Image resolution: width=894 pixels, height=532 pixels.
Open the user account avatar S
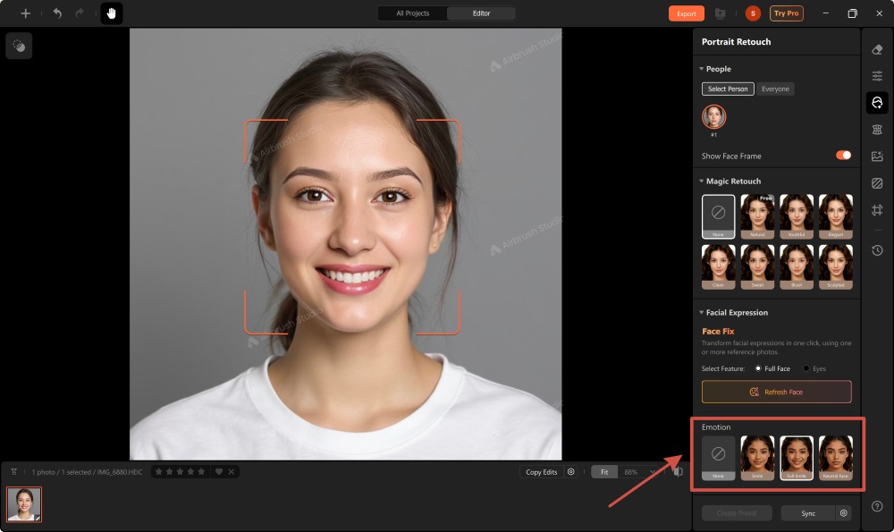point(753,13)
